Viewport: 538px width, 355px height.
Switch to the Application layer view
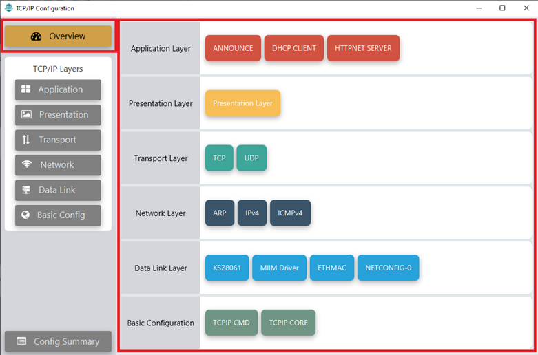coord(58,89)
